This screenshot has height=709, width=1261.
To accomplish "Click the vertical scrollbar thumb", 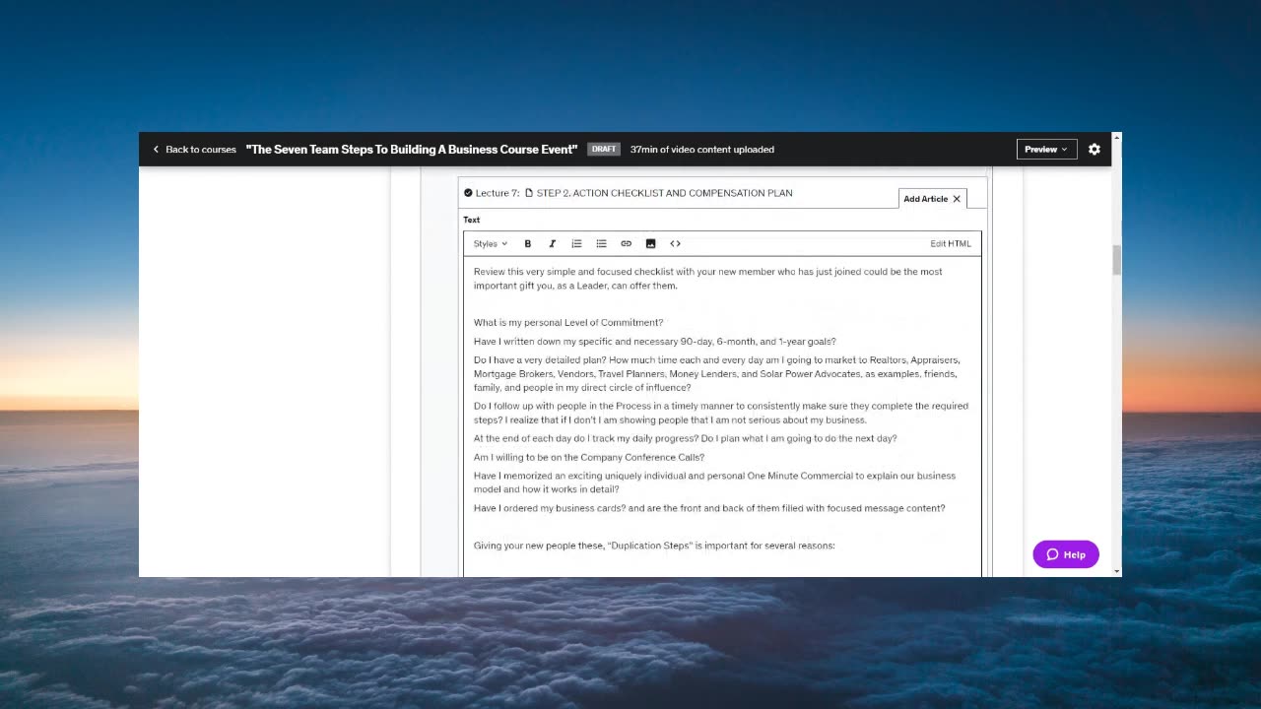I will coord(1116,260).
